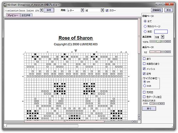Viewport: 178px width, 133px height.
Task: Switch to the プレビュー tab
Action: [13, 15]
